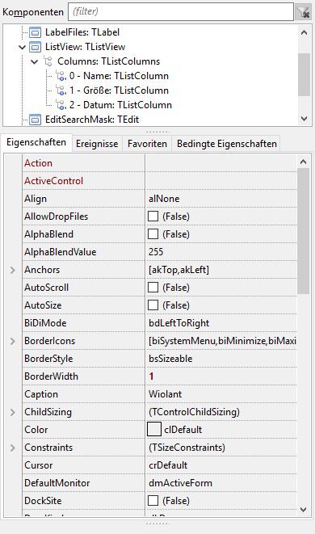Switch to the Eigenschaften tab
Viewport: 315px width, 534px height.
tap(36, 142)
